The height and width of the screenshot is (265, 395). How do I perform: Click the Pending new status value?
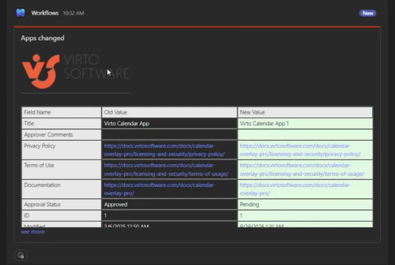point(249,205)
